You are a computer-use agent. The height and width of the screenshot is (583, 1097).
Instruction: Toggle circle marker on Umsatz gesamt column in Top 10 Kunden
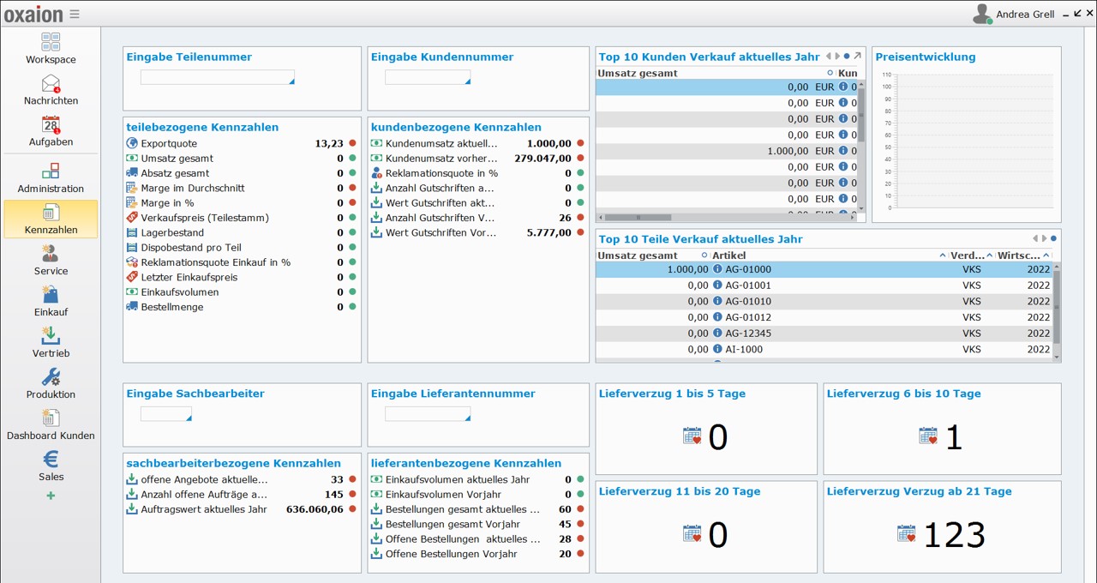point(830,73)
